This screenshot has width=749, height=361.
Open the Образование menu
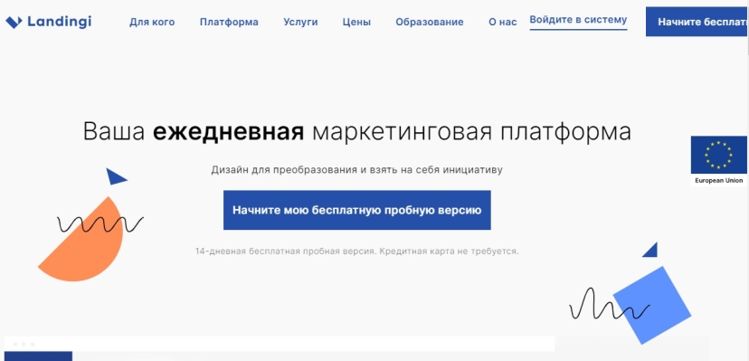tap(430, 22)
